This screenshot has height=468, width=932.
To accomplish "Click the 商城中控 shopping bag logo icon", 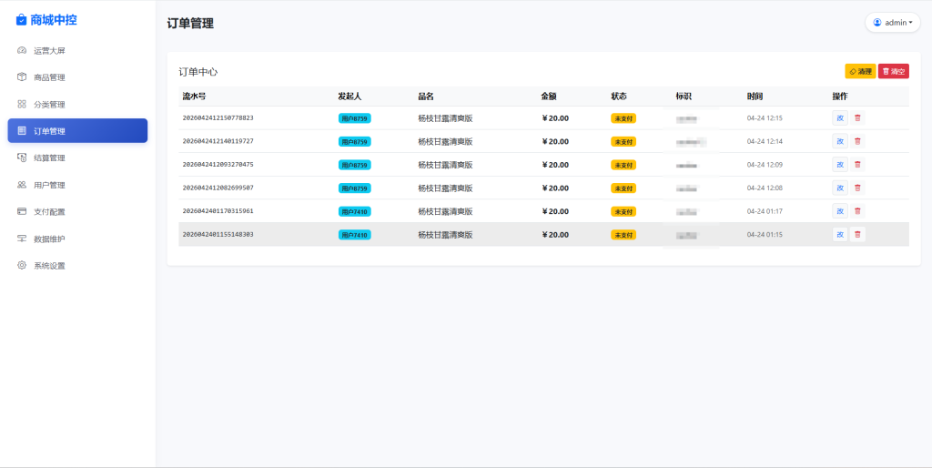I will (22, 20).
